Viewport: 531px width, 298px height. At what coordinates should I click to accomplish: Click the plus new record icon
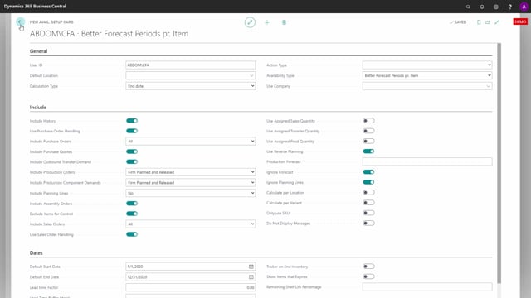267,22
